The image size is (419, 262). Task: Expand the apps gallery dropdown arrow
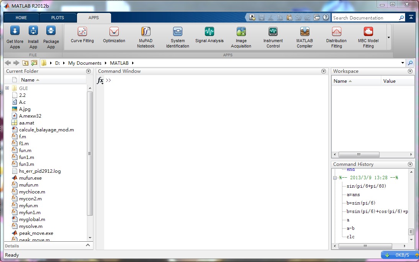(x=389, y=38)
